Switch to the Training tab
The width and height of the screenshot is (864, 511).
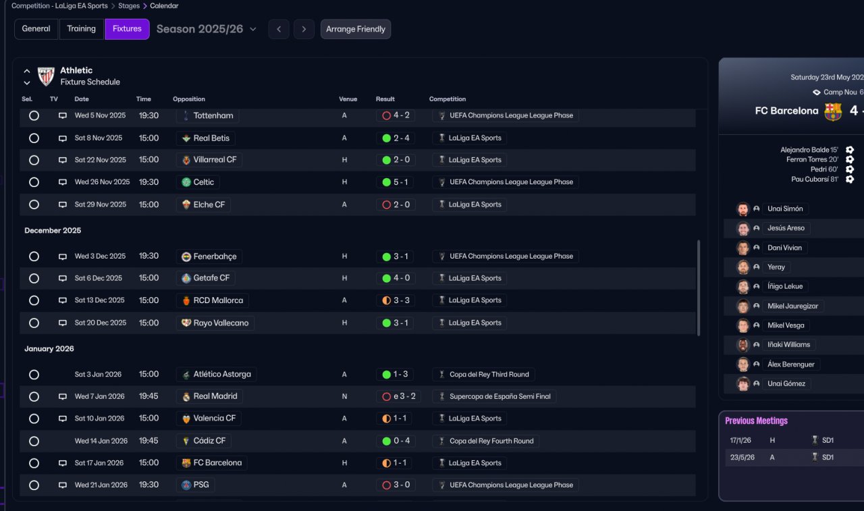[82, 29]
